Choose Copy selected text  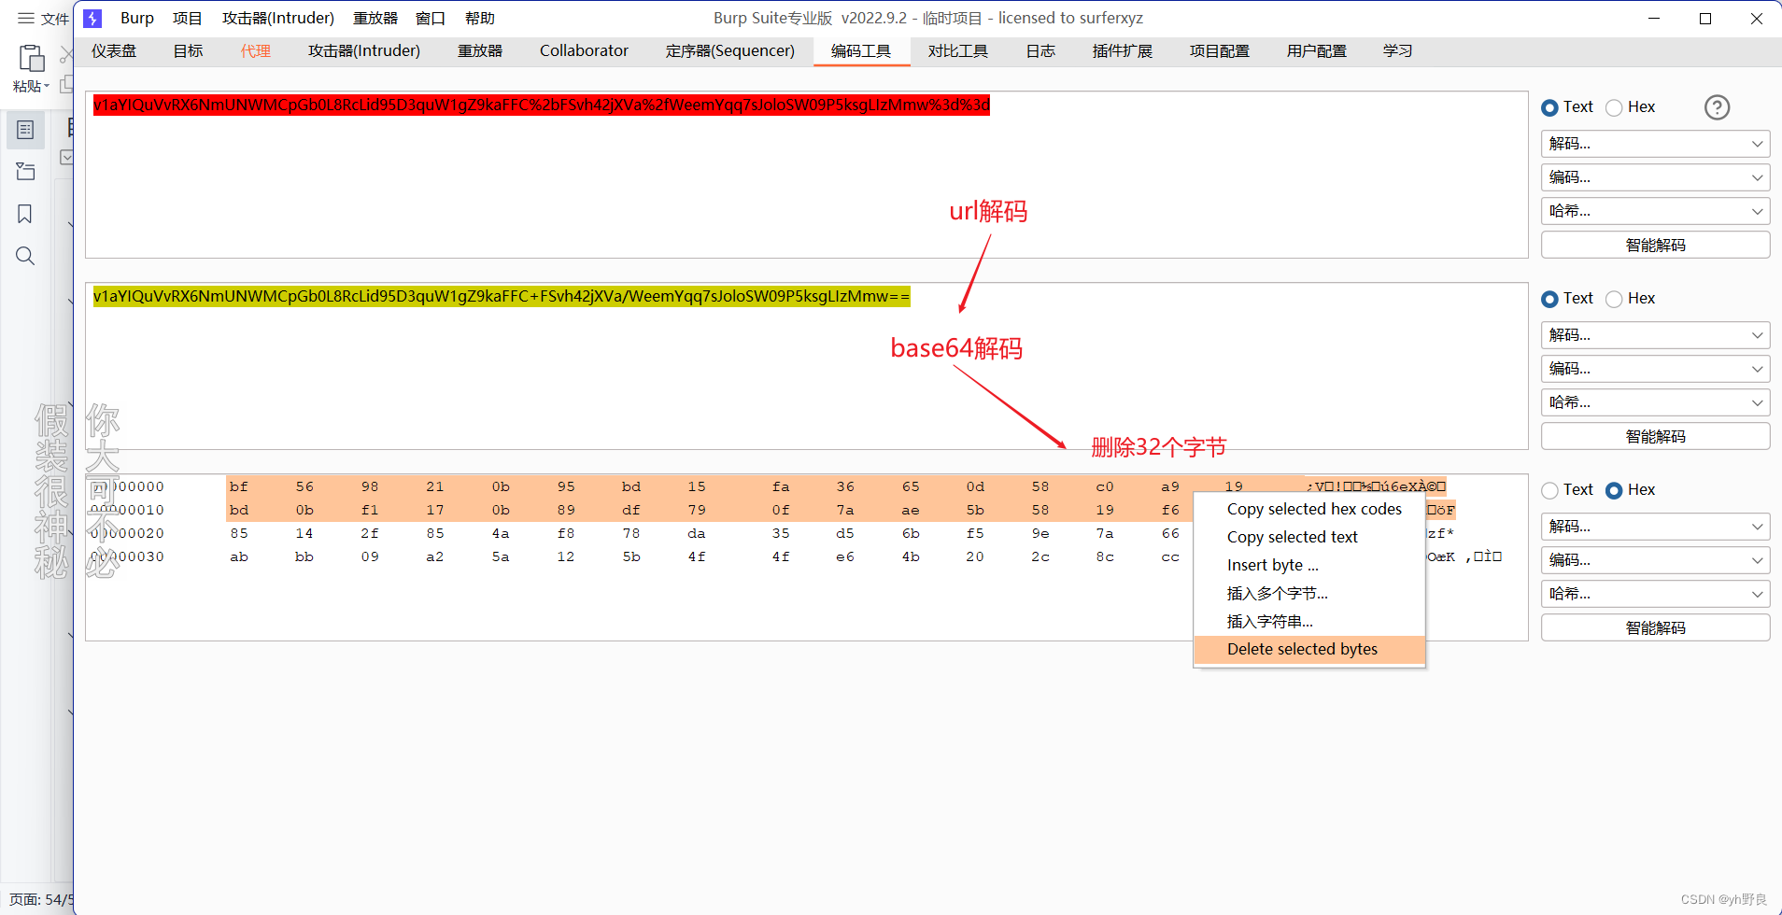click(1309, 538)
